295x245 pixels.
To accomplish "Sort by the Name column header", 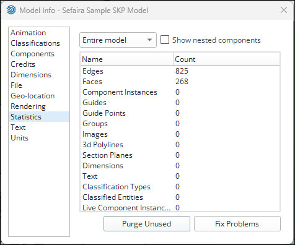I will tap(126, 59).
